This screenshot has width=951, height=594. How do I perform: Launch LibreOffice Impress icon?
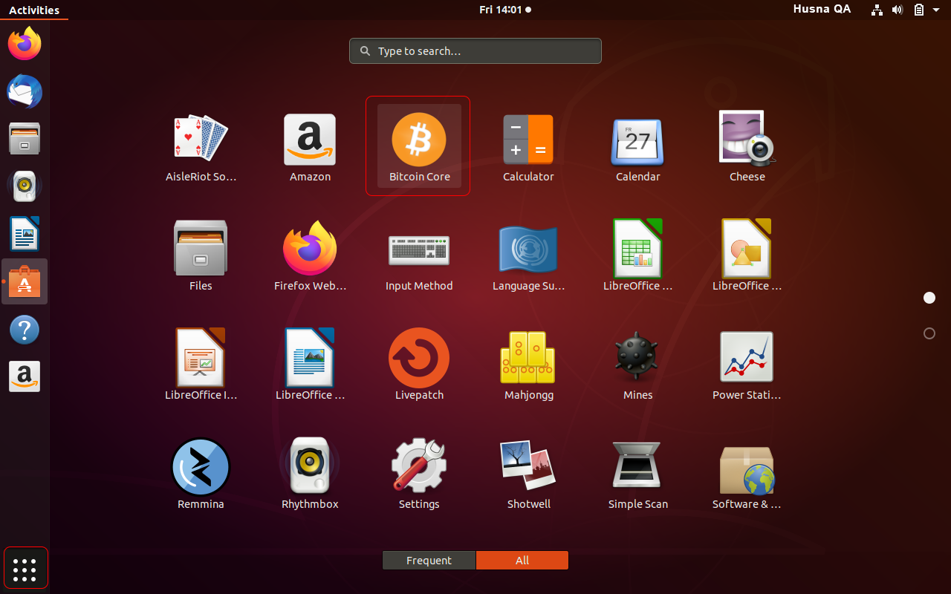(201, 365)
